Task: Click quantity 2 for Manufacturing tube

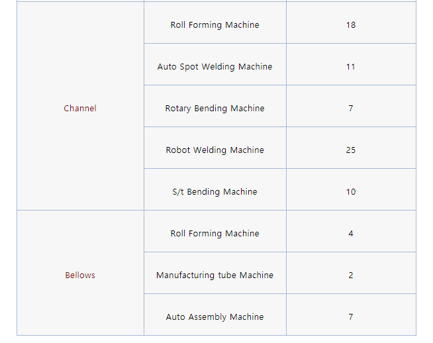Action: (351, 275)
